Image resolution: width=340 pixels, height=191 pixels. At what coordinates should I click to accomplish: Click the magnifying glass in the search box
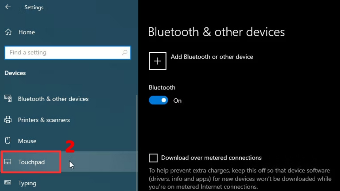point(125,53)
